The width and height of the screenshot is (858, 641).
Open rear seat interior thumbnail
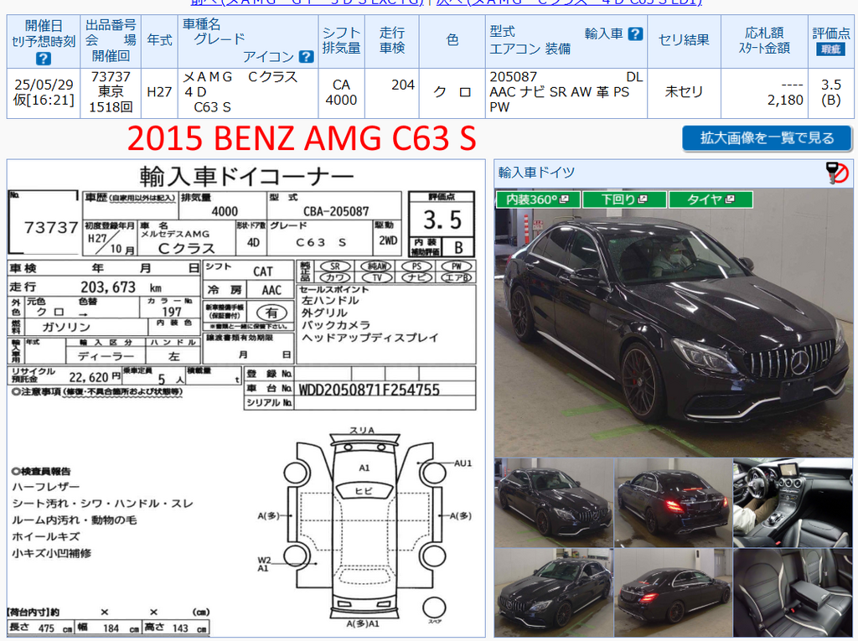click(x=793, y=593)
